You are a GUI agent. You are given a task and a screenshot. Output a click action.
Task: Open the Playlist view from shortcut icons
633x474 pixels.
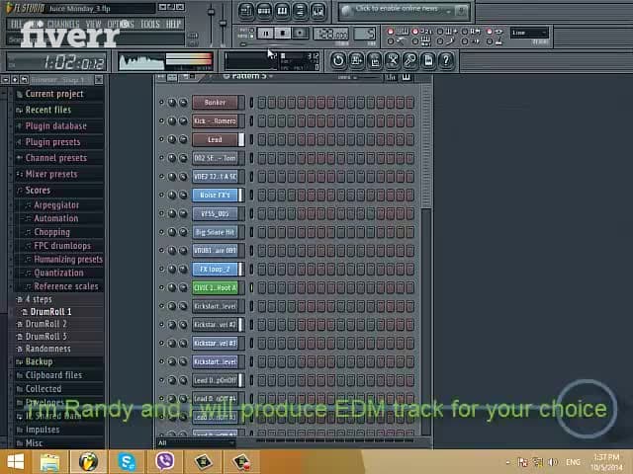[x=245, y=11]
